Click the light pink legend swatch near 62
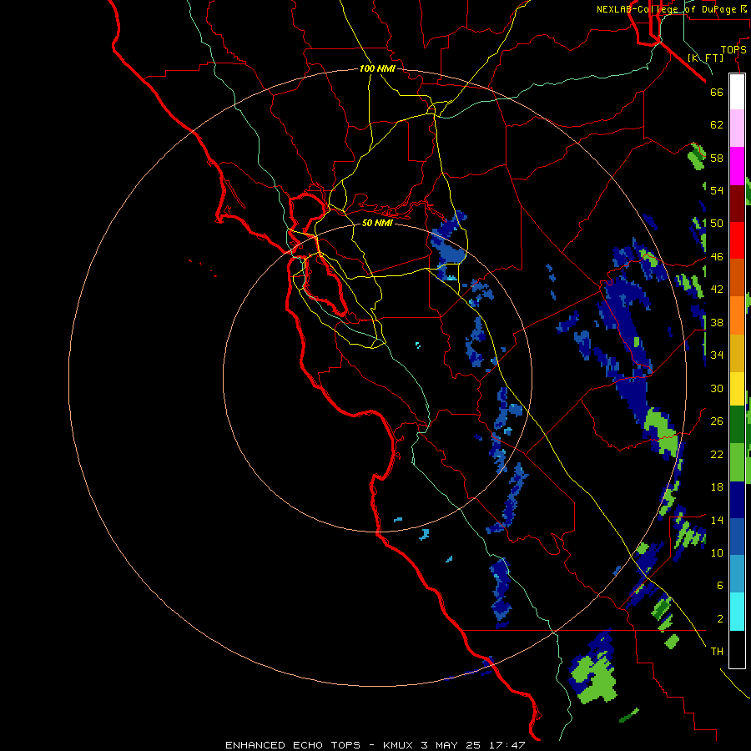 click(x=737, y=128)
